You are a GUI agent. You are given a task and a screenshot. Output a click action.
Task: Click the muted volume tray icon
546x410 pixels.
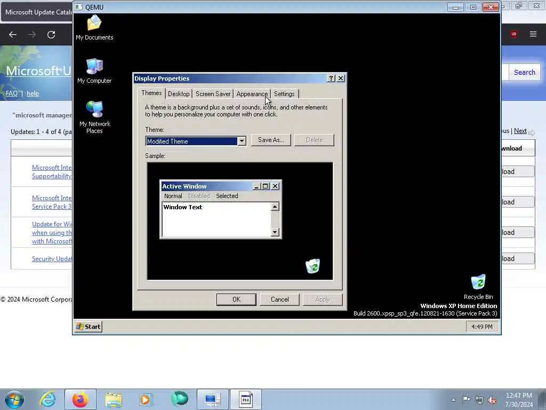492,400
